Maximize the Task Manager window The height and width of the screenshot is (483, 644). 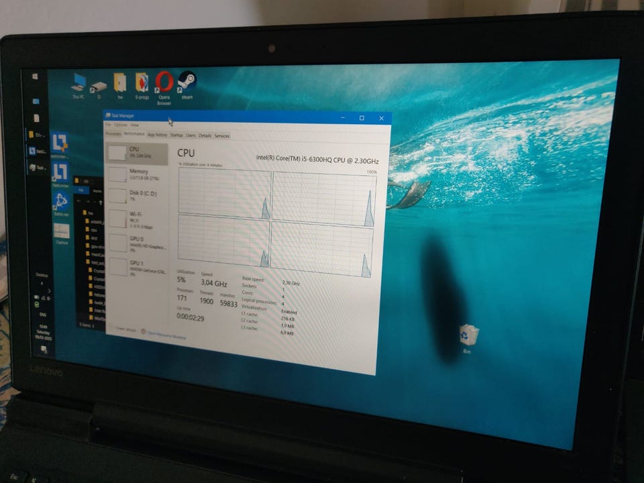[362, 118]
